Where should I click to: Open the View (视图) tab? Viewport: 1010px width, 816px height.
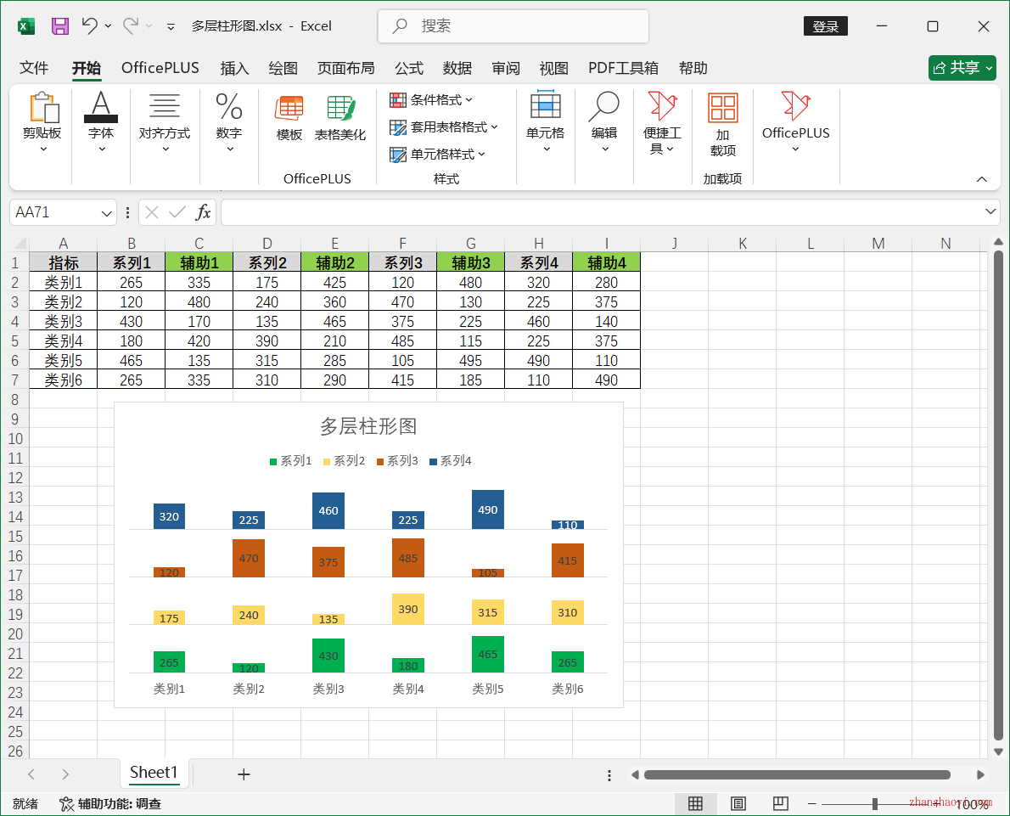(x=554, y=68)
